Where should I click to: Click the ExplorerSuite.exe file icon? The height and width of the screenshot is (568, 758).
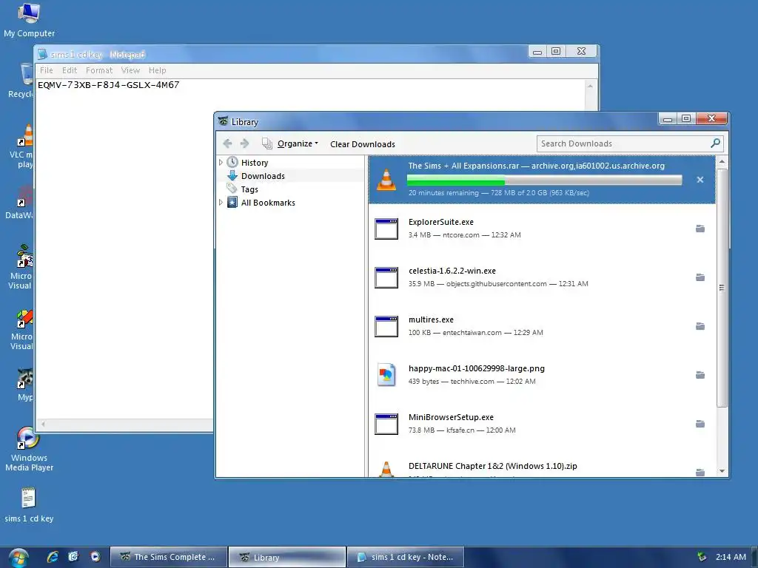pos(386,229)
